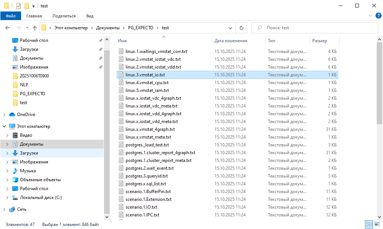Open recent locations dropdown arrow
Viewport: 383px width, 229px height.
(x=27, y=28)
